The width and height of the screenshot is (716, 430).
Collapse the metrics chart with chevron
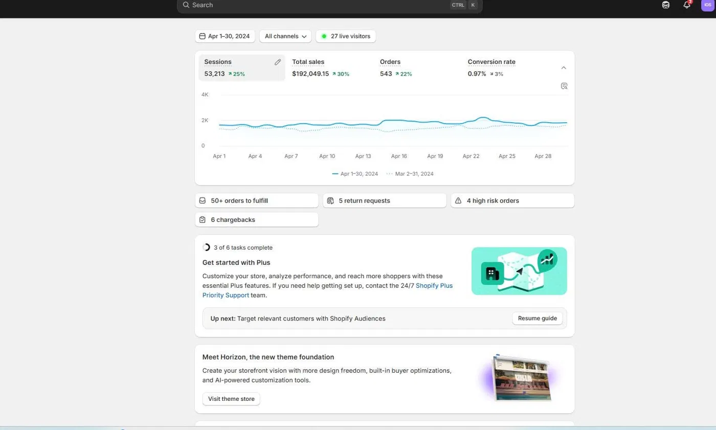coord(564,67)
